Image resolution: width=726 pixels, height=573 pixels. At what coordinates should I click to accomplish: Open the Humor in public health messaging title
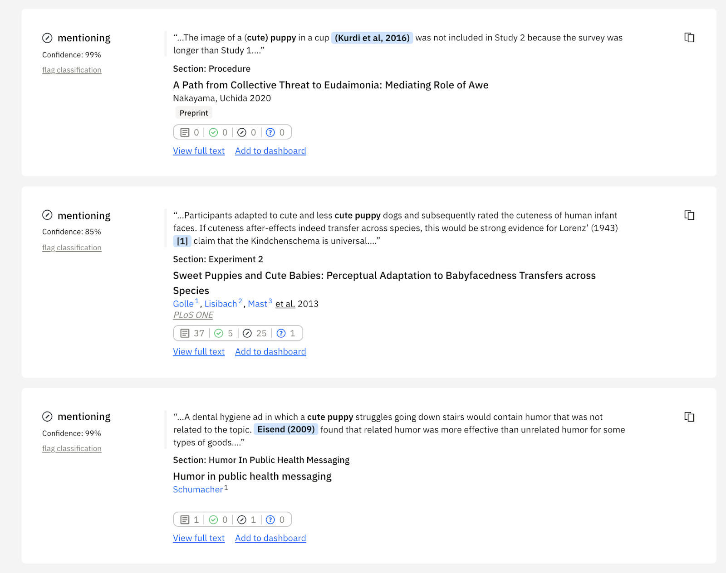[252, 476]
